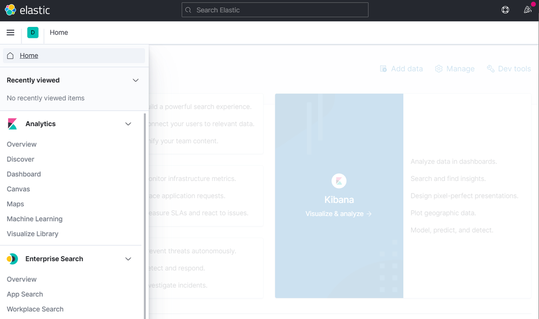The width and height of the screenshot is (539, 319).
Task: Open Overview under Enterprise Search
Action: (x=22, y=280)
